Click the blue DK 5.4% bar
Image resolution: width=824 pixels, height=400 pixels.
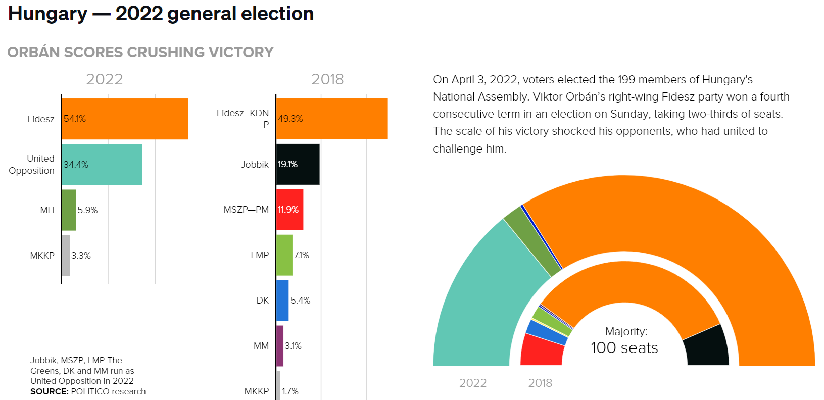(282, 301)
